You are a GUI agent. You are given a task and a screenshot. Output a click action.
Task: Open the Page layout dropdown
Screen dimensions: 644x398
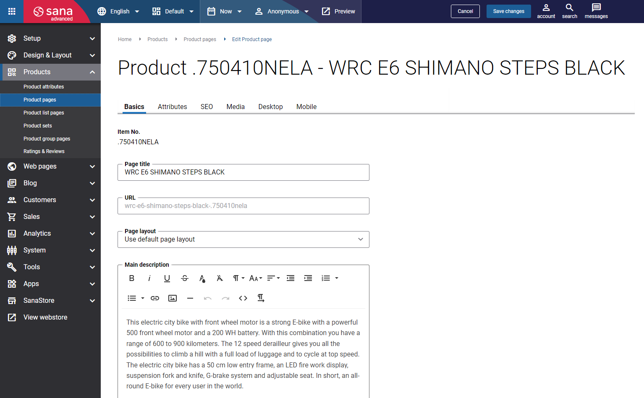click(x=243, y=239)
